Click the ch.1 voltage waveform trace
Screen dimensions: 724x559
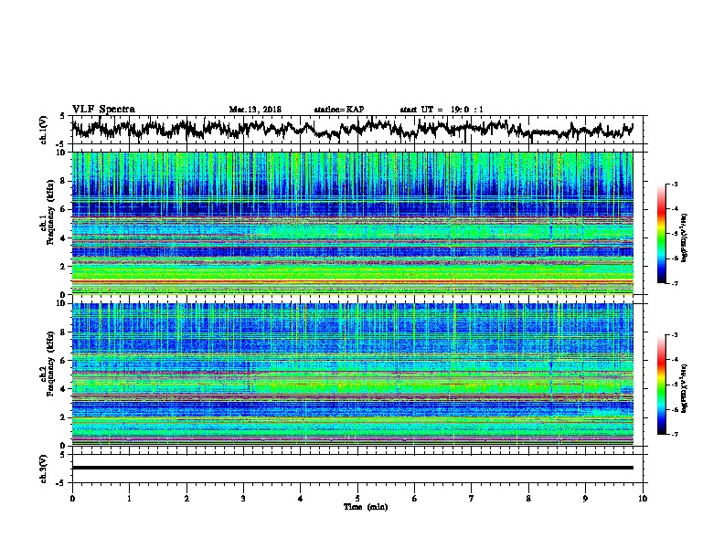pyautogui.click(x=352, y=129)
